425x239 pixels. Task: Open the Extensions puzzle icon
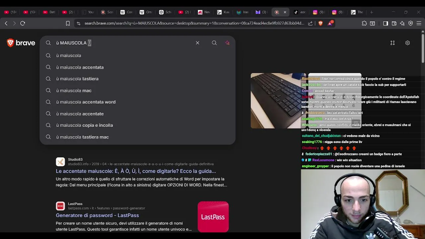click(364, 23)
